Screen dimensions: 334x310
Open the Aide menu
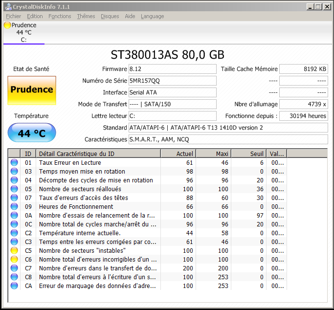(x=130, y=16)
